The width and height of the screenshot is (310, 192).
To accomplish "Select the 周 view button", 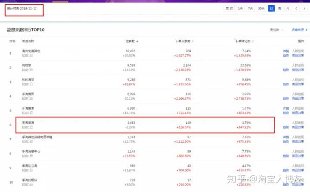I will click(x=279, y=9).
